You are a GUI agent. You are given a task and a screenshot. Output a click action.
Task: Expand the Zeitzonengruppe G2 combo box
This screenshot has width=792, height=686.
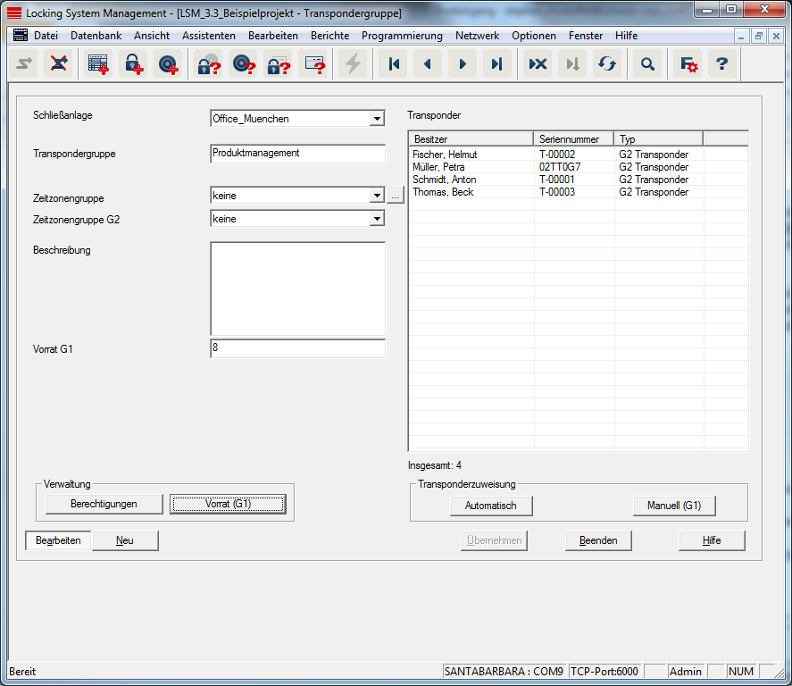click(x=377, y=219)
